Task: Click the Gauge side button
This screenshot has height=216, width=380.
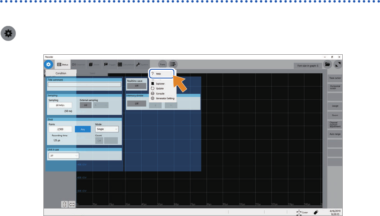Action: (335, 106)
